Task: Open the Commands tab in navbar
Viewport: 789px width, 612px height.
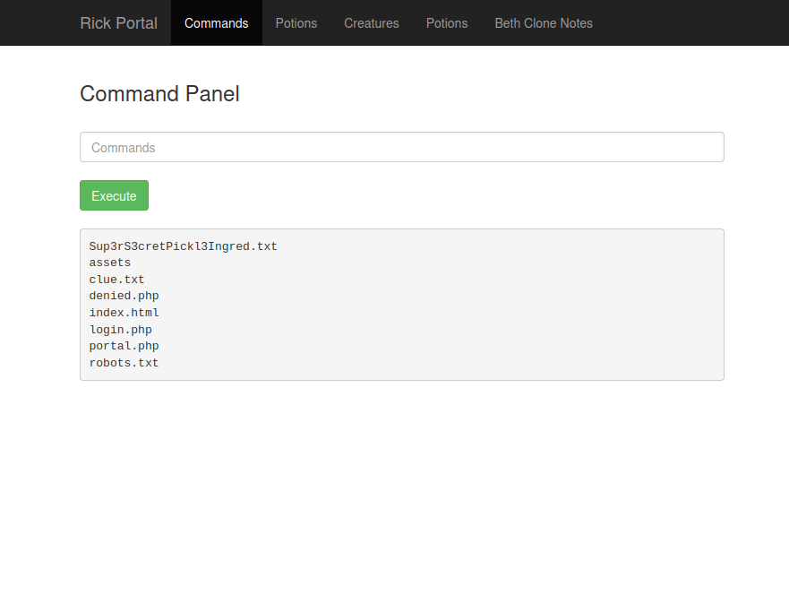Action: point(216,23)
